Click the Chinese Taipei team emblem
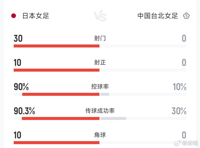The image size is (200, 148). (186, 15)
